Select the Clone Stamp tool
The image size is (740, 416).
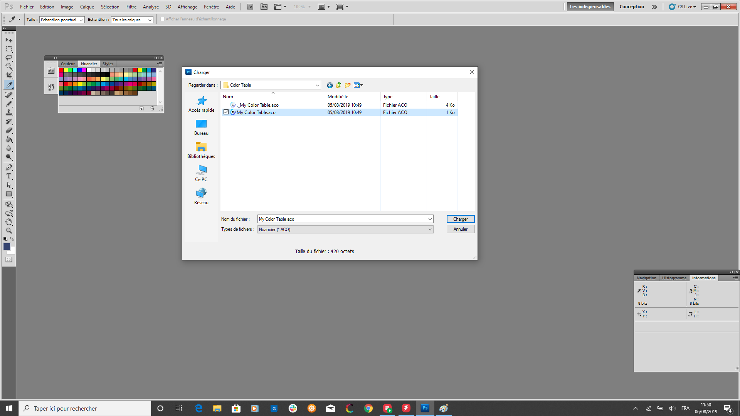click(x=9, y=112)
